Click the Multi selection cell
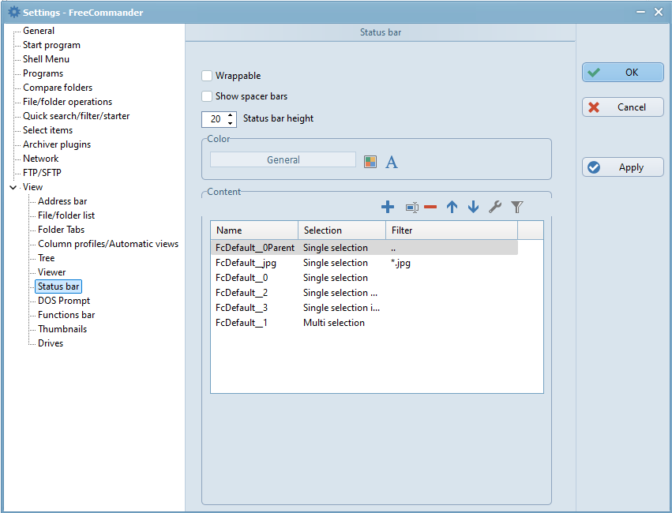This screenshot has width=672, height=513. [x=334, y=323]
